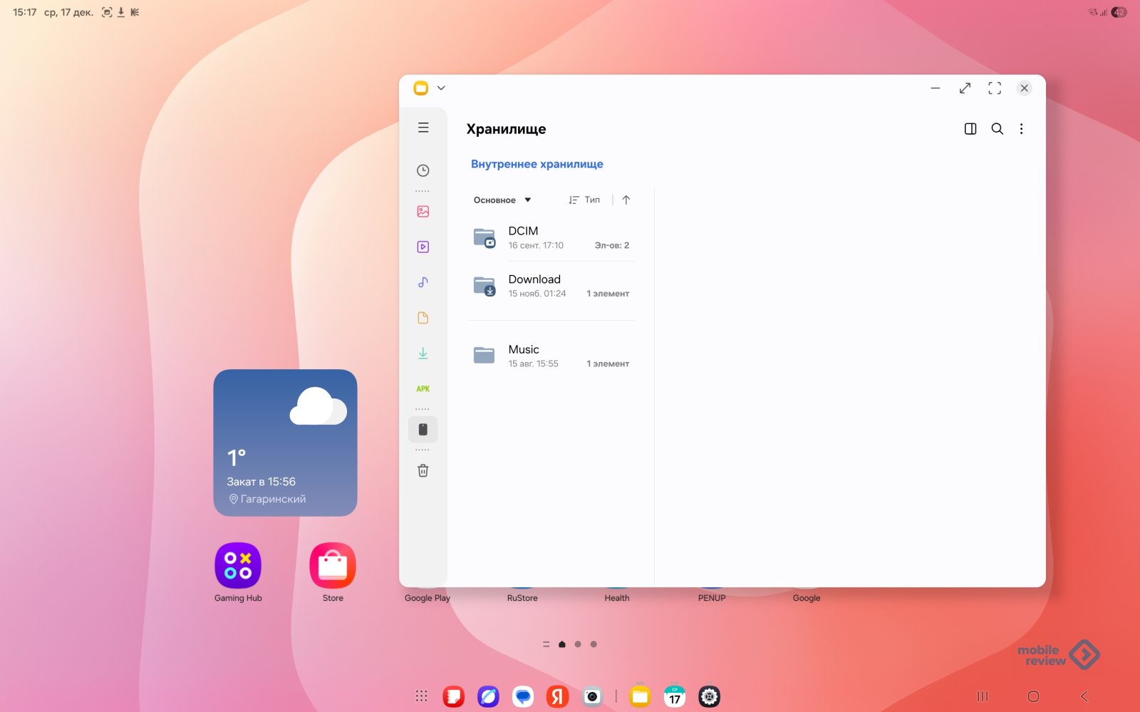
Task: Open the three-dot more options menu
Action: (x=1021, y=129)
